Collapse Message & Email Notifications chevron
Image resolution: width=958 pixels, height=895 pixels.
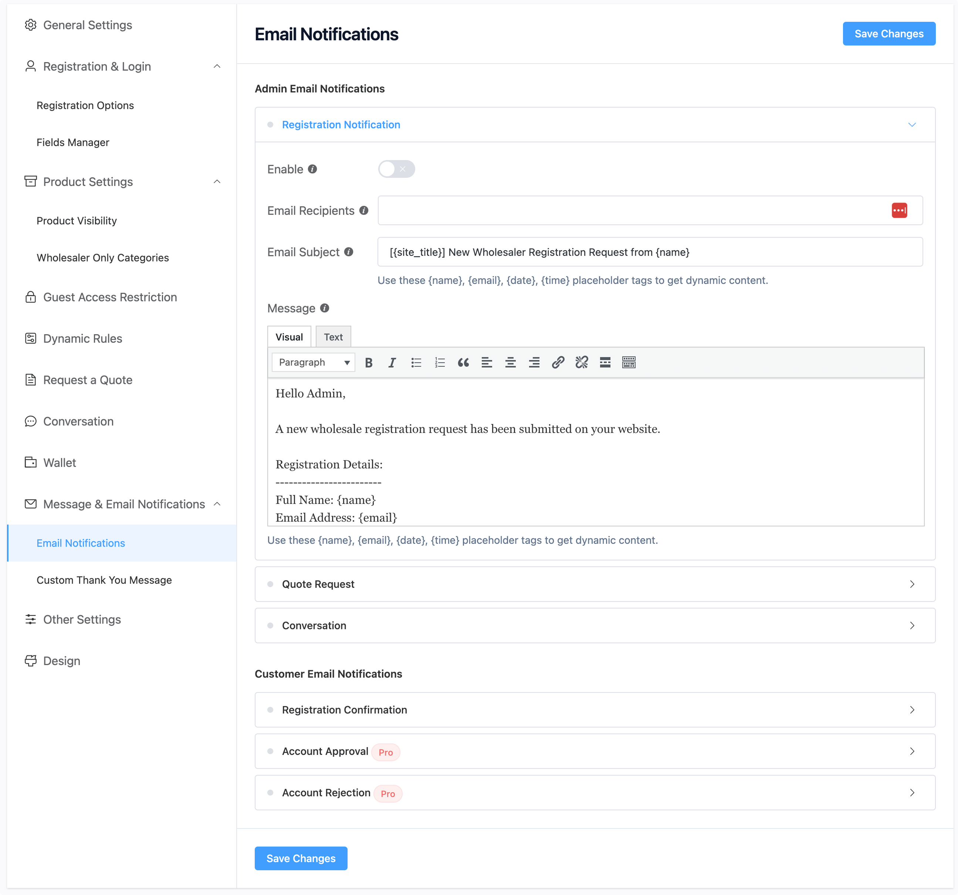(x=217, y=504)
